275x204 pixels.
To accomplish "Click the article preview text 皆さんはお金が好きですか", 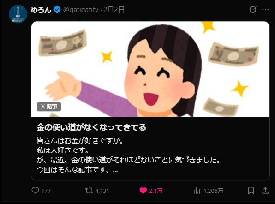I will click(x=80, y=140).
